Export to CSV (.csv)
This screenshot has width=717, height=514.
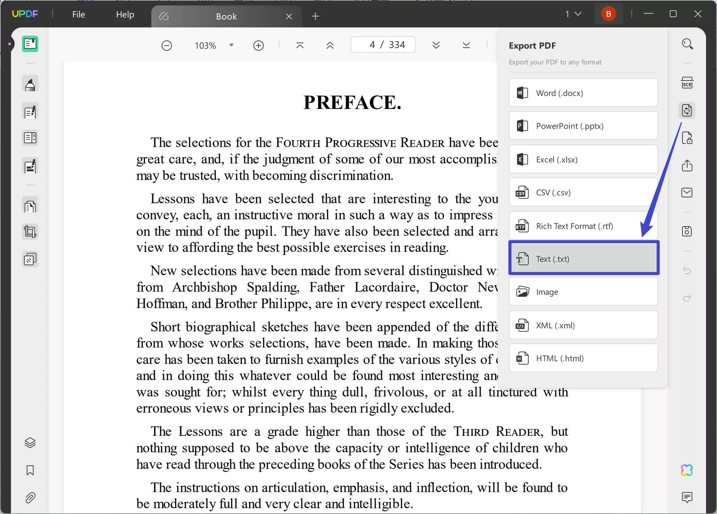point(583,192)
